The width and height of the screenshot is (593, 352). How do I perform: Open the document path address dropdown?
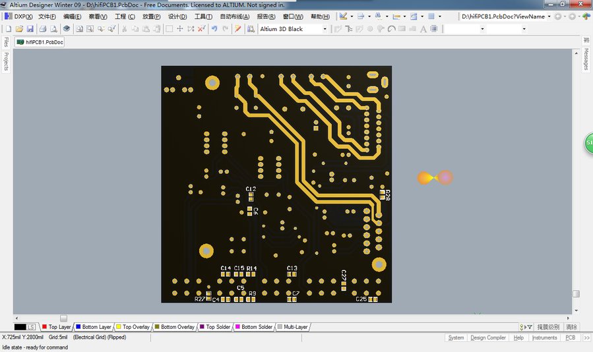[549, 16]
